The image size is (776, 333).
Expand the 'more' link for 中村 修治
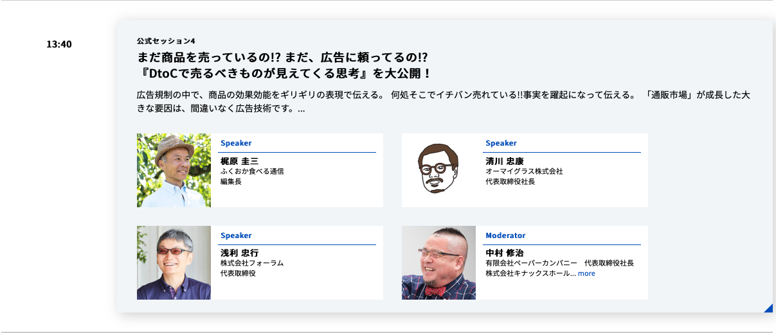coord(586,273)
